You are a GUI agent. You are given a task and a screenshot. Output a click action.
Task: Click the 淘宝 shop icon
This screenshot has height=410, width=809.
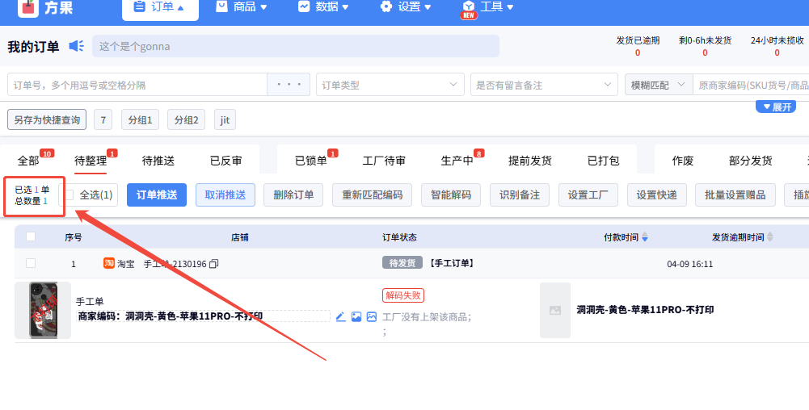[x=109, y=263]
